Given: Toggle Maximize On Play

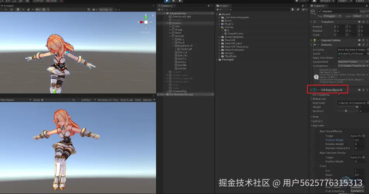Looking at the screenshot, I should click(107, 100).
